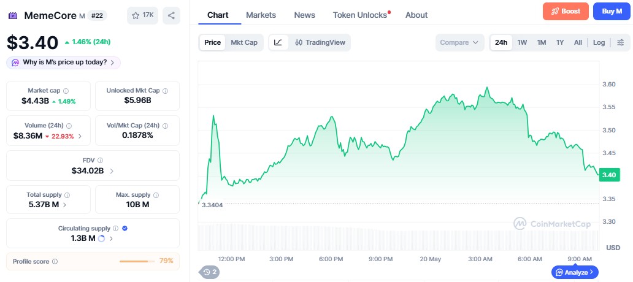Viewport: 633px width, 282px height.
Task: Click info icon next to Circulating supply
Action: click(116, 228)
